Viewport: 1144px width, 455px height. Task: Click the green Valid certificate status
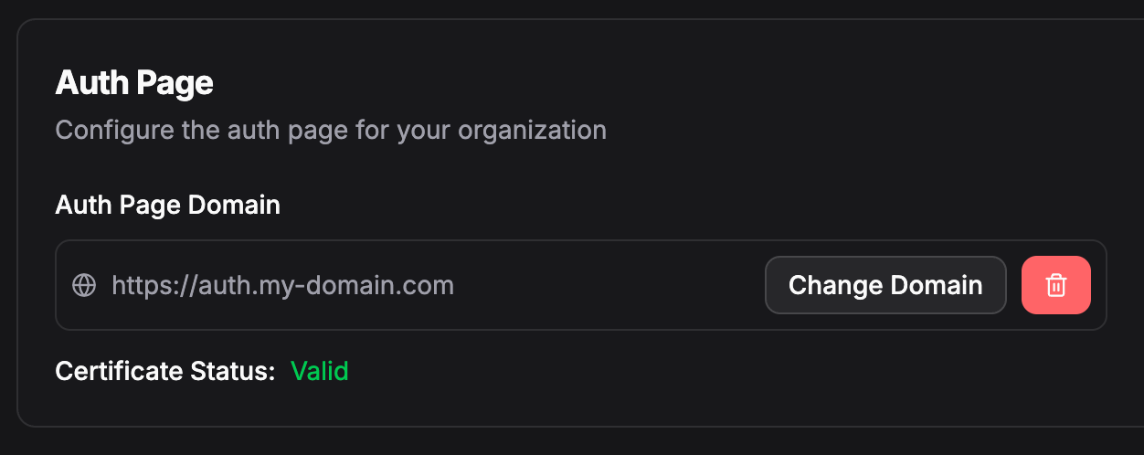[x=320, y=371]
